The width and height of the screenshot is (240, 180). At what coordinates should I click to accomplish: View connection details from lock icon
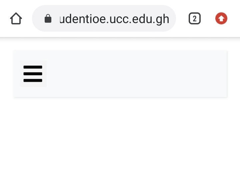point(48,19)
